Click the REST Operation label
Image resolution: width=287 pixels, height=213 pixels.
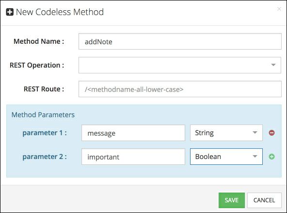click(x=37, y=65)
